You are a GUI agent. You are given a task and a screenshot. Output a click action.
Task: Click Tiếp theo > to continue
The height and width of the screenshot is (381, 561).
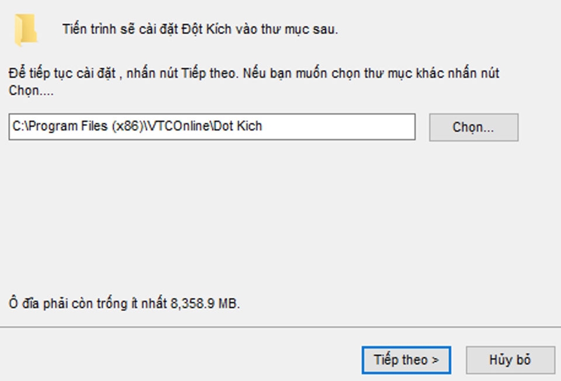[406, 360]
